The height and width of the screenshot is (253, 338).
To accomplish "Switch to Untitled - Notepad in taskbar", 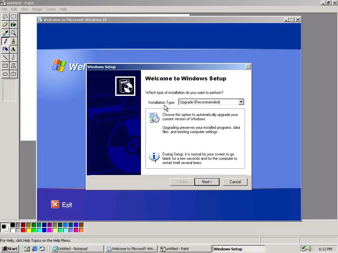I will [x=78, y=249].
